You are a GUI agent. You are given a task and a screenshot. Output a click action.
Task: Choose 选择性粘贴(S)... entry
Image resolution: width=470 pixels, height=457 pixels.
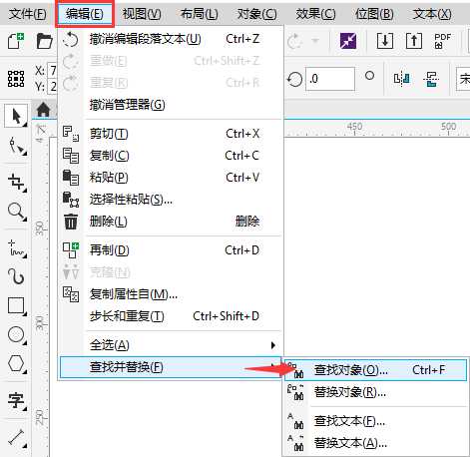(x=171, y=200)
